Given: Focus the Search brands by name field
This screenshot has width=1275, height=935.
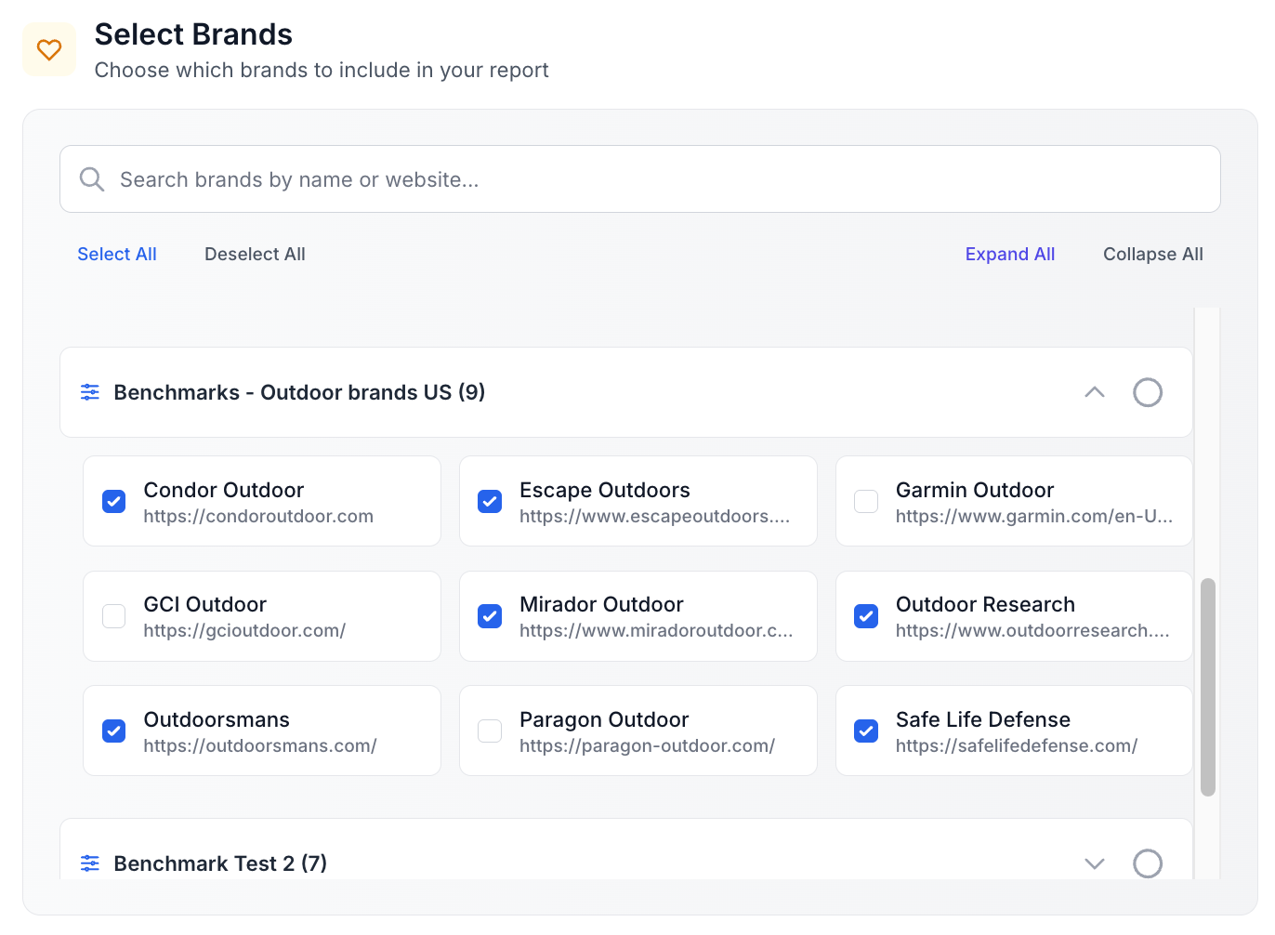Looking at the screenshot, I should pos(640,179).
